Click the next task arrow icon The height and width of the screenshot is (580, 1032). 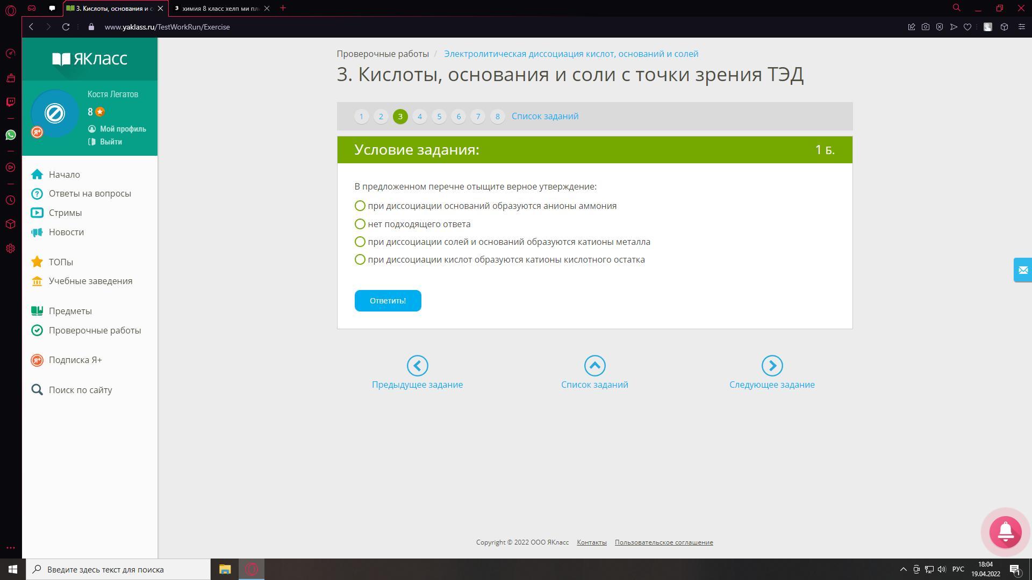coord(772,366)
